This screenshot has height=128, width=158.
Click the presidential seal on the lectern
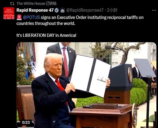click(x=130, y=75)
